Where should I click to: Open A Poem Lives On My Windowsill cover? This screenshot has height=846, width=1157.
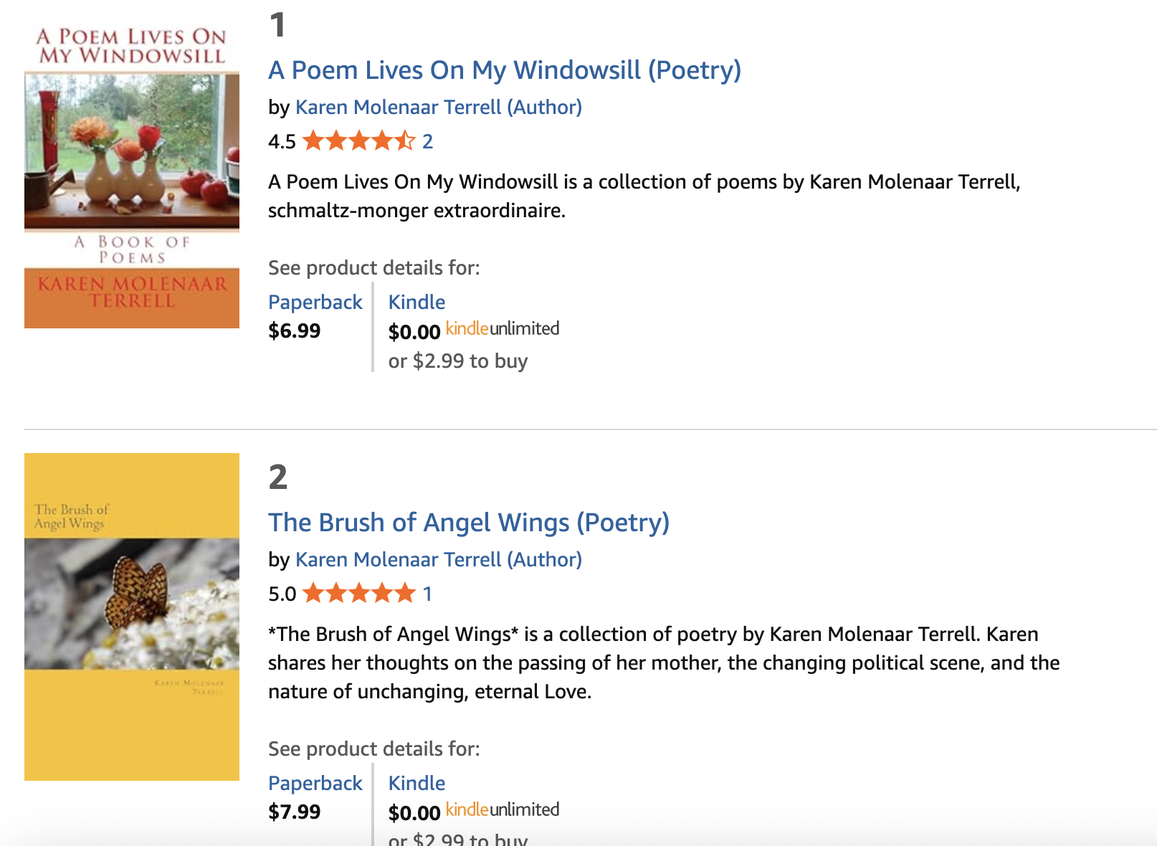[132, 176]
